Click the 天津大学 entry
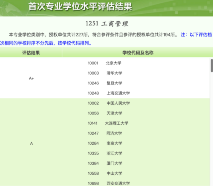 [x=114, y=113]
